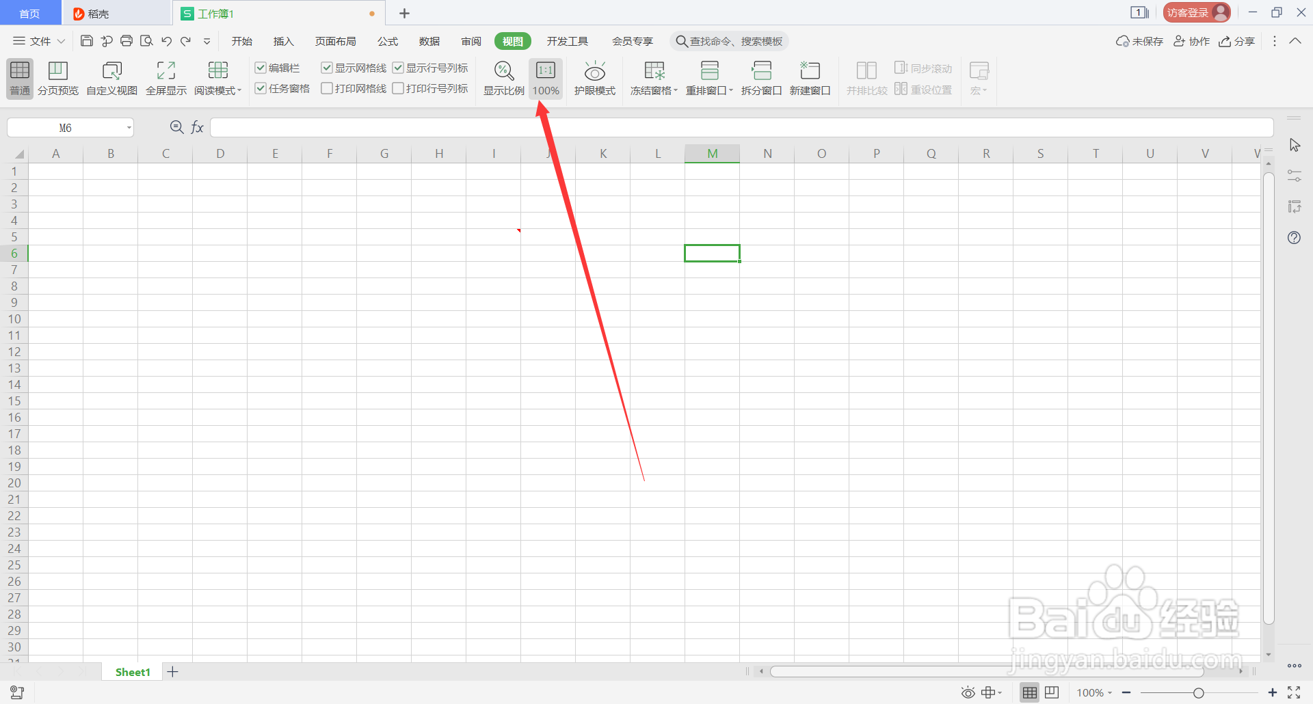The height and width of the screenshot is (704, 1313).
Task: Open 自定义视图 custom views
Action: (112, 78)
